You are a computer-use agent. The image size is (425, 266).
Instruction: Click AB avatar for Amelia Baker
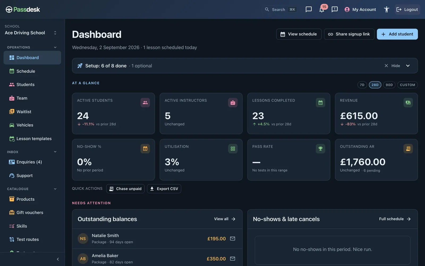83,259
